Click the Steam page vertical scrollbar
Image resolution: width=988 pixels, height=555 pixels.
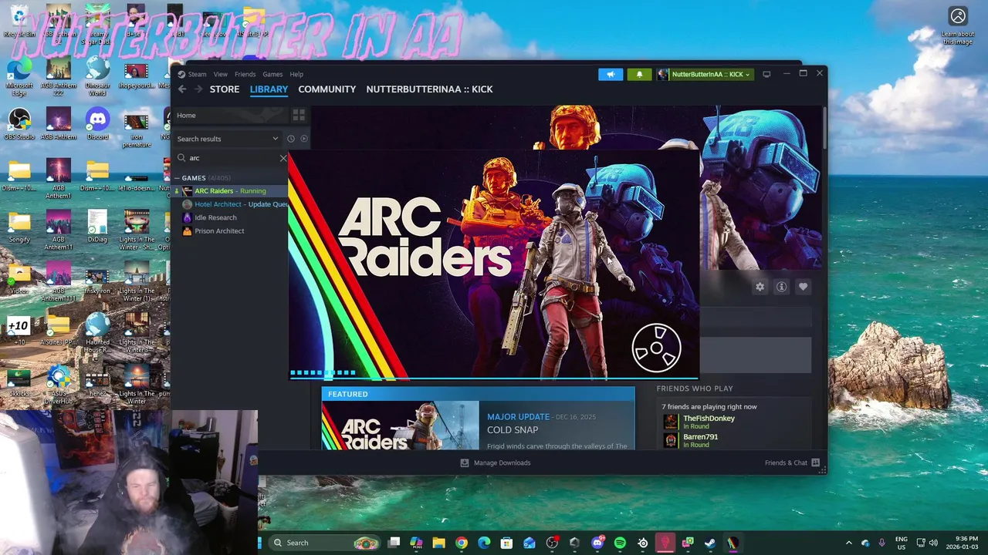tap(824, 128)
